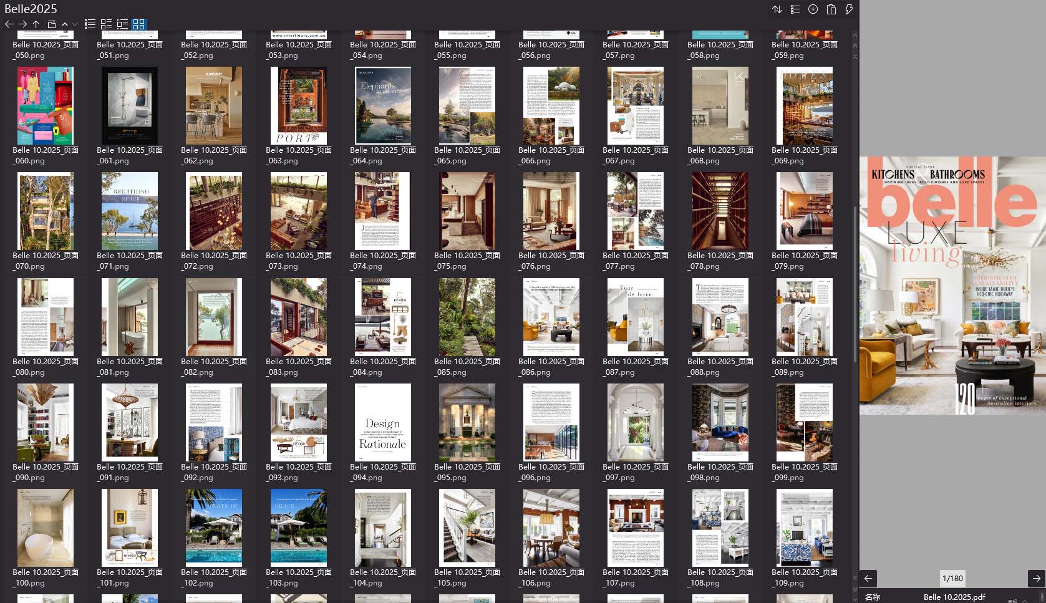The height and width of the screenshot is (603, 1046).
Task: Click scroll-up chevron at top of file list
Action: pos(855,36)
